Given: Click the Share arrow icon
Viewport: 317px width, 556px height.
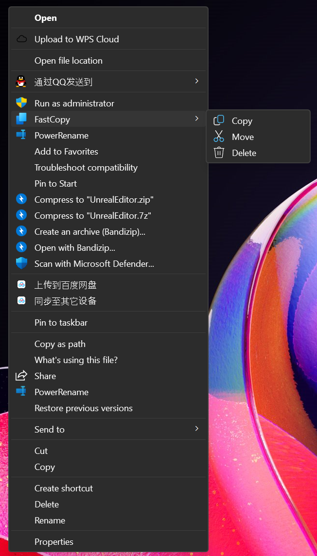Looking at the screenshot, I should click(21, 376).
